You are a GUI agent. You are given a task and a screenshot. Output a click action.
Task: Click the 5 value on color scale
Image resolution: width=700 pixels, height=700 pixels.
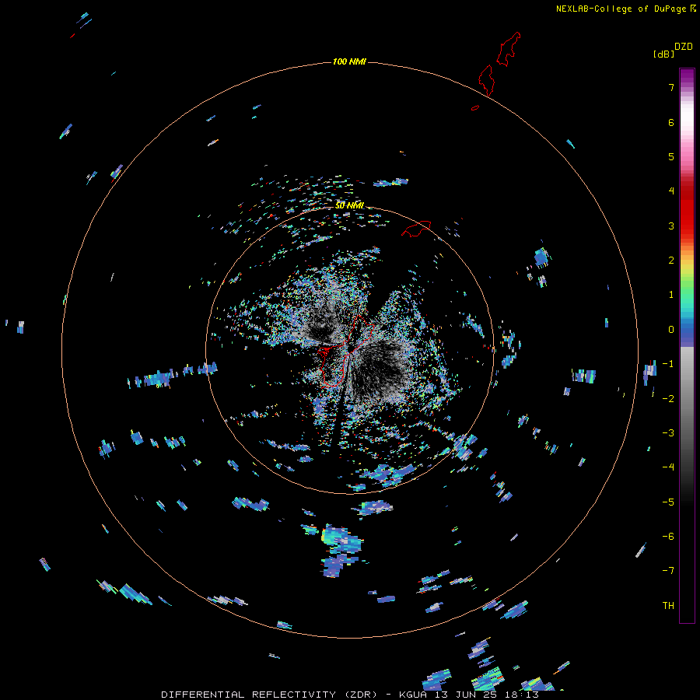(671, 156)
